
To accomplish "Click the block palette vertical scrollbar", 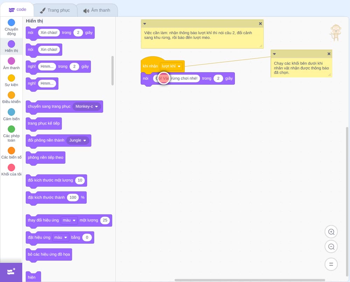I will (112, 71).
